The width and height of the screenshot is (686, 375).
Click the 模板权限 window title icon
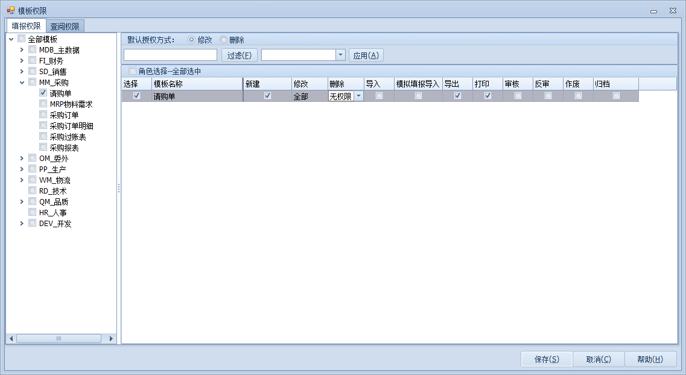point(10,10)
